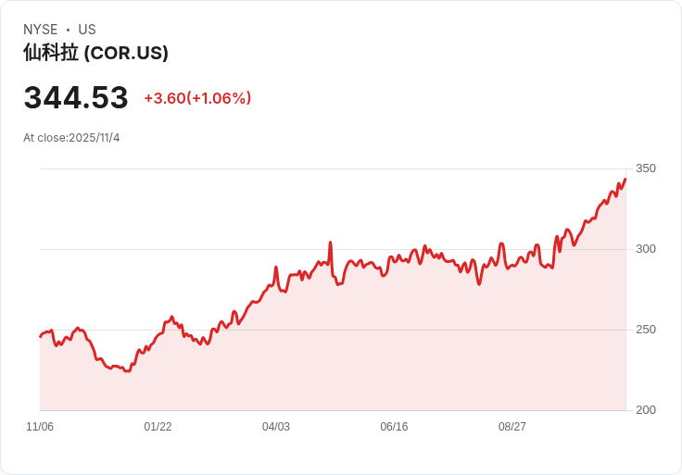Image resolution: width=682 pixels, height=475 pixels.
Task: Click the lowest dip of the price line
Action: click(127, 370)
